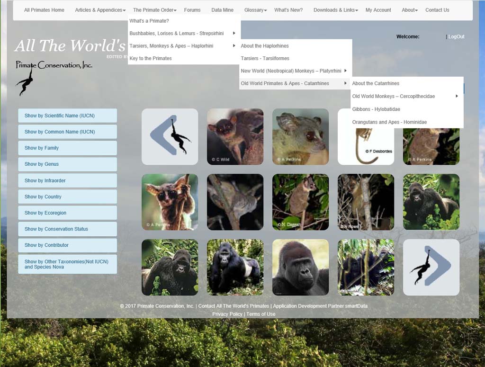Open the photo credited to N Rowe
Image resolution: width=485 pixels, height=367 pixels.
coord(366,202)
